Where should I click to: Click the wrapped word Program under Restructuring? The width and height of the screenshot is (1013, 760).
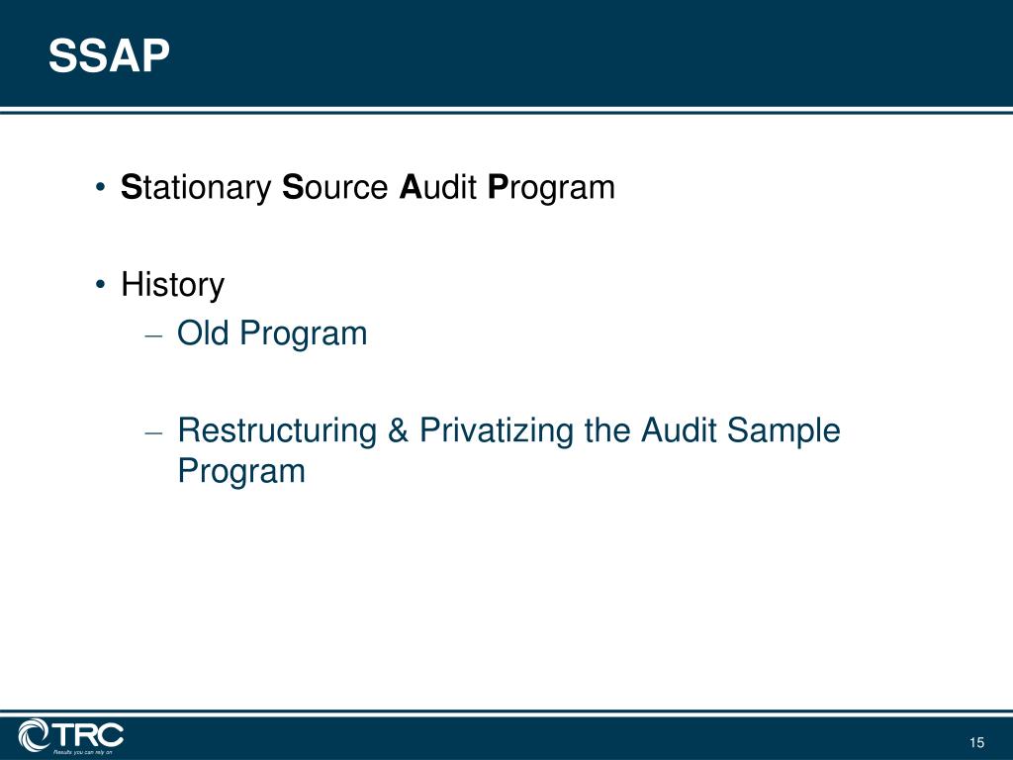[241, 471]
